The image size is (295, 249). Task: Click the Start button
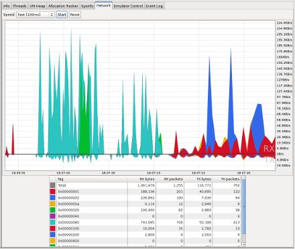(62, 15)
